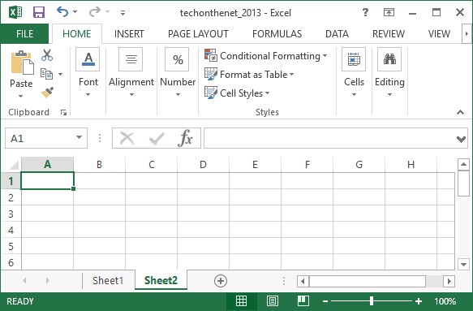Viewport: 473px width, 311px height.
Task: Switch to Page Break Preview
Action: tap(303, 301)
